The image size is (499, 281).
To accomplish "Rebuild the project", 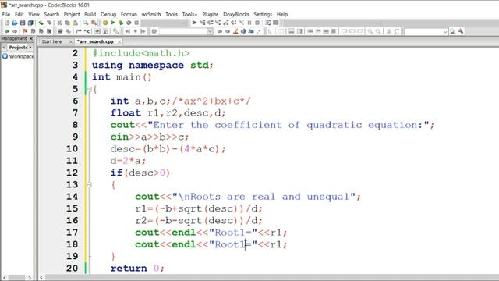I will tap(129, 23).
